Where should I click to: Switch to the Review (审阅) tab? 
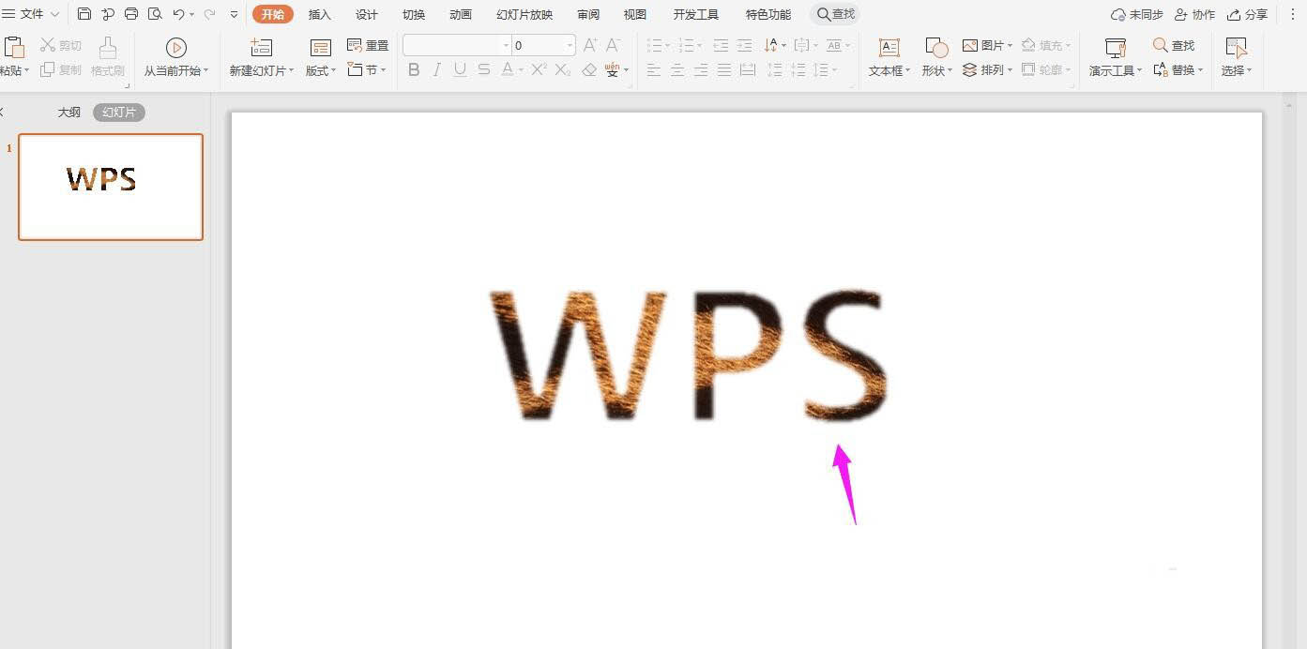coord(588,15)
